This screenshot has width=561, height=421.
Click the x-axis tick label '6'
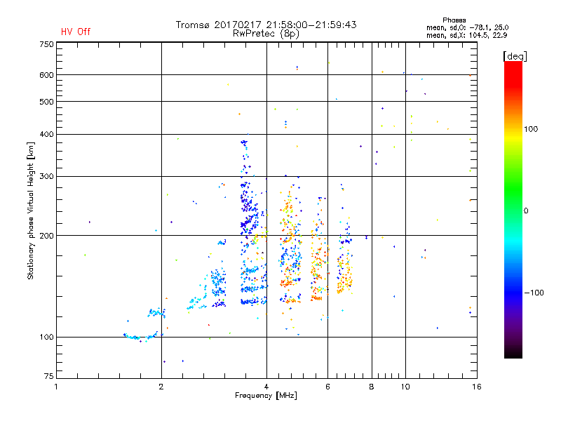[327, 387]
